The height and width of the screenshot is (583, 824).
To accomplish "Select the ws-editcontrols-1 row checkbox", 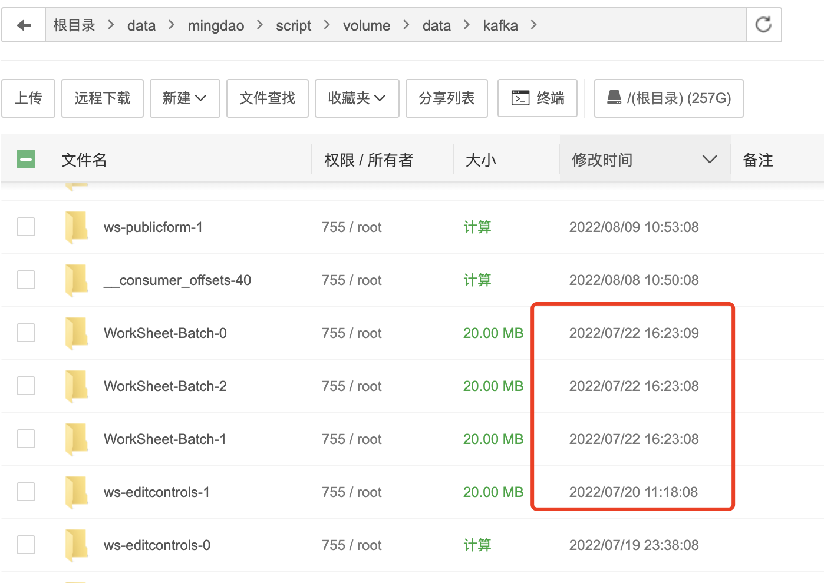I will pyautogui.click(x=26, y=492).
